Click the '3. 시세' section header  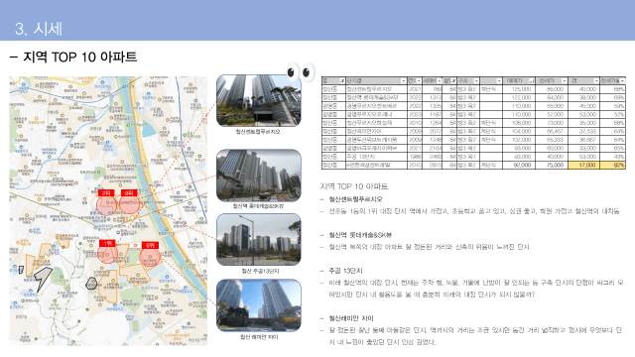(x=39, y=29)
